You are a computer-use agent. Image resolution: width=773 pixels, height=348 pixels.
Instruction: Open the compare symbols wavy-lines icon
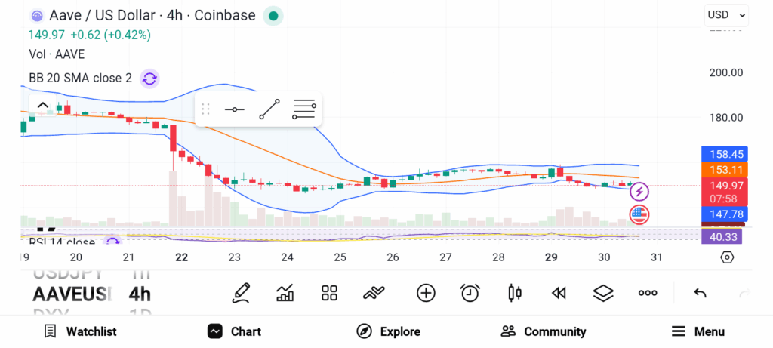374,294
